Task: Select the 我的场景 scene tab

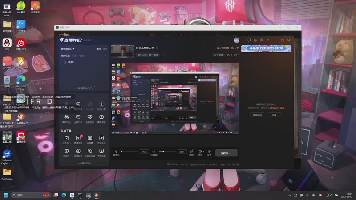Action: click(65, 56)
